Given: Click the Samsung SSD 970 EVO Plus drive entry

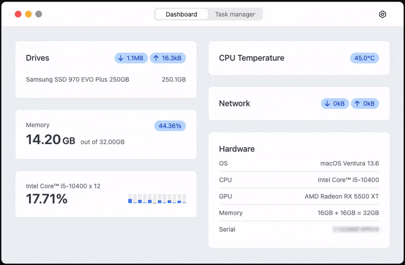Looking at the screenshot, I should click(77, 80).
